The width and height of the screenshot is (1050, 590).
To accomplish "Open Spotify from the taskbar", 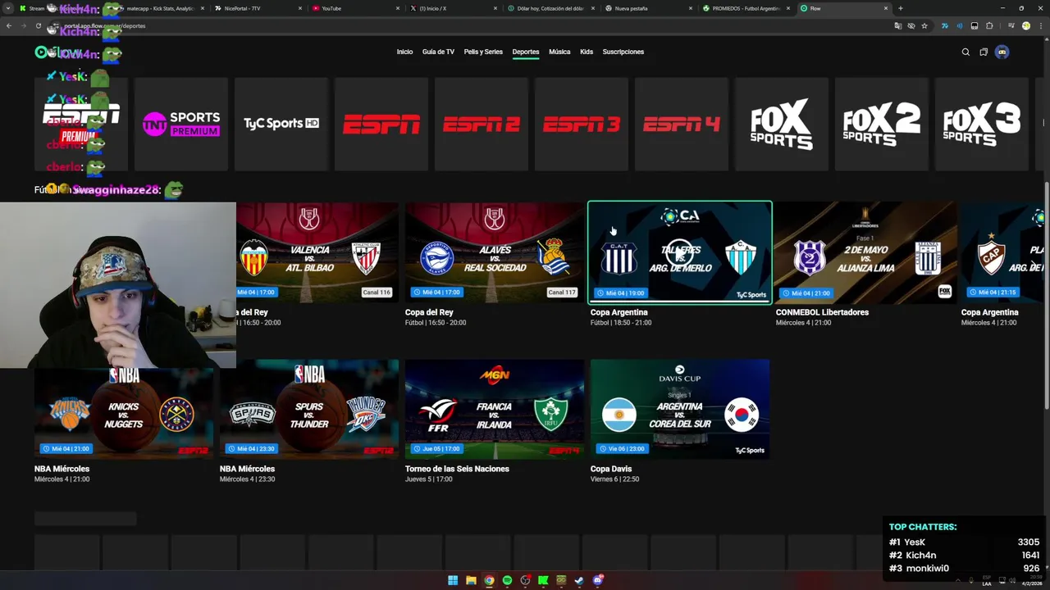I will pyautogui.click(x=507, y=580).
